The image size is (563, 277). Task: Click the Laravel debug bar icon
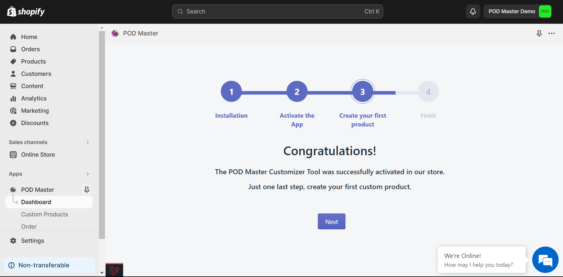click(x=114, y=270)
